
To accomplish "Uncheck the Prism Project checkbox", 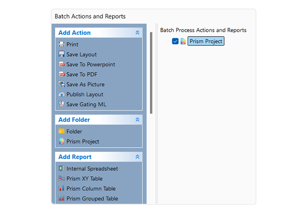I will (x=175, y=41).
